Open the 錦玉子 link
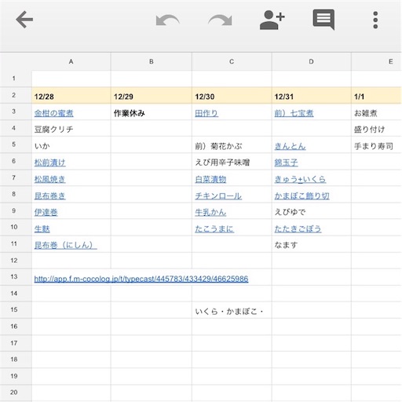Screen dimensions: 402x402 (287, 163)
